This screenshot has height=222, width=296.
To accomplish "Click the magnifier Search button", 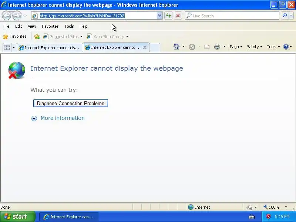I will pos(285,16).
